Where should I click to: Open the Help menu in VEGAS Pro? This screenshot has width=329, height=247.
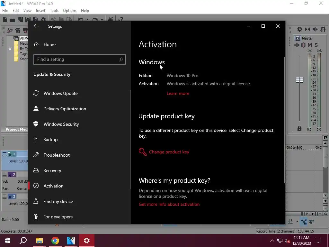pyautogui.click(x=85, y=11)
